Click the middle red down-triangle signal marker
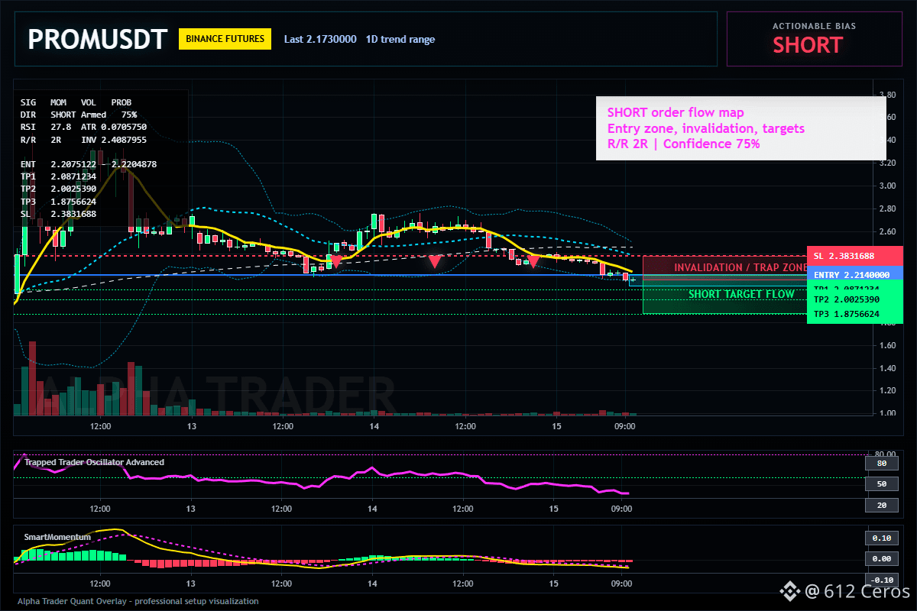The image size is (917, 611). click(434, 261)
